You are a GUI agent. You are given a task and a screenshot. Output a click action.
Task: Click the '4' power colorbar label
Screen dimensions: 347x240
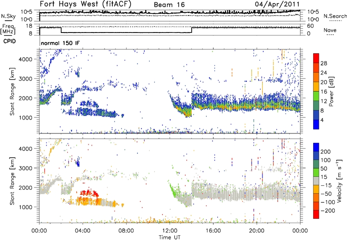[x=322, y=120]
